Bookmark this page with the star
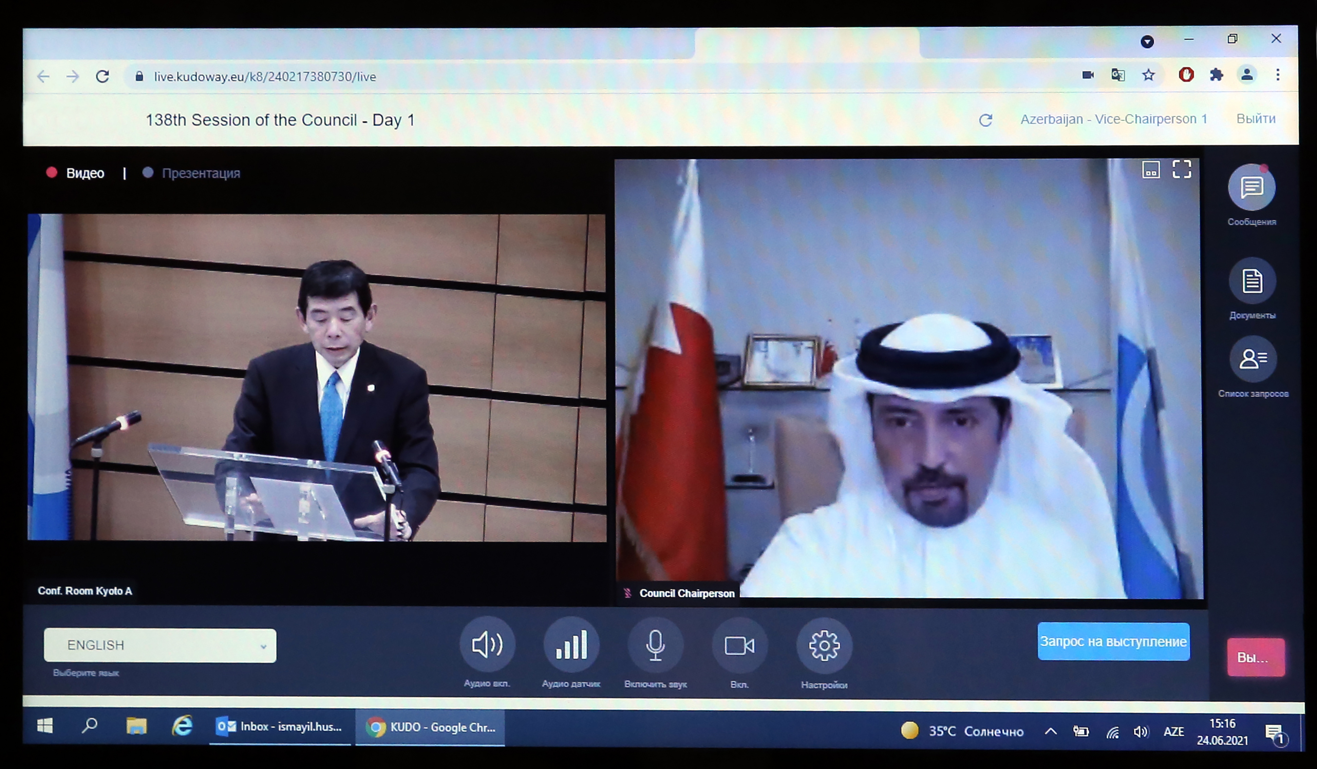The width and height of the screenshot is (1317, 769). [x=1148, y=75]
